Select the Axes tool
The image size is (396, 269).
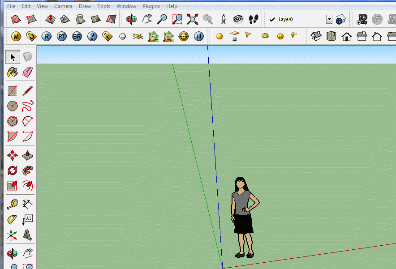13,235
